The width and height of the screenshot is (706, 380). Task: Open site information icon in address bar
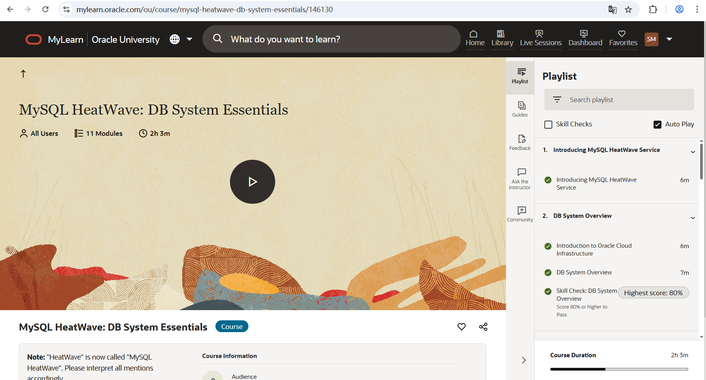click(66, 9)
